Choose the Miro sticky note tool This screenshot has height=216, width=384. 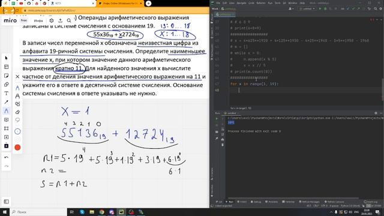click(7, 76)
